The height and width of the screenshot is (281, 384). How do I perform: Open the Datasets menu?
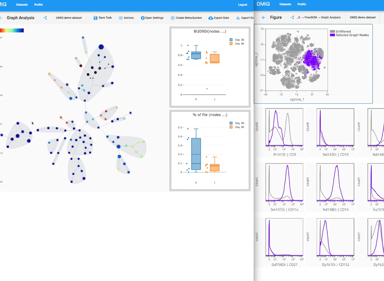tap(22, 4)
